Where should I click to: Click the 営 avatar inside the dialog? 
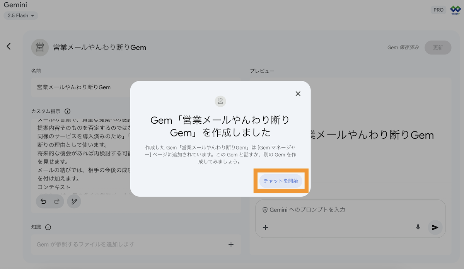(x=220, y=101)
